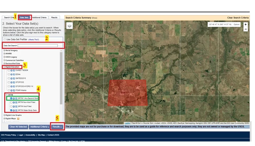Enable Use Data Set Prefilter checkbox
255x146 pixels.
5,39
